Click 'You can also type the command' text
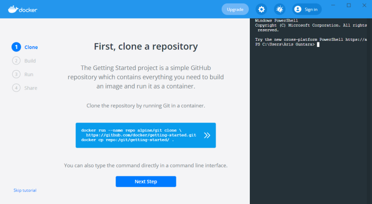The height and width of the screenshot is (204, 372). [146, 165]
